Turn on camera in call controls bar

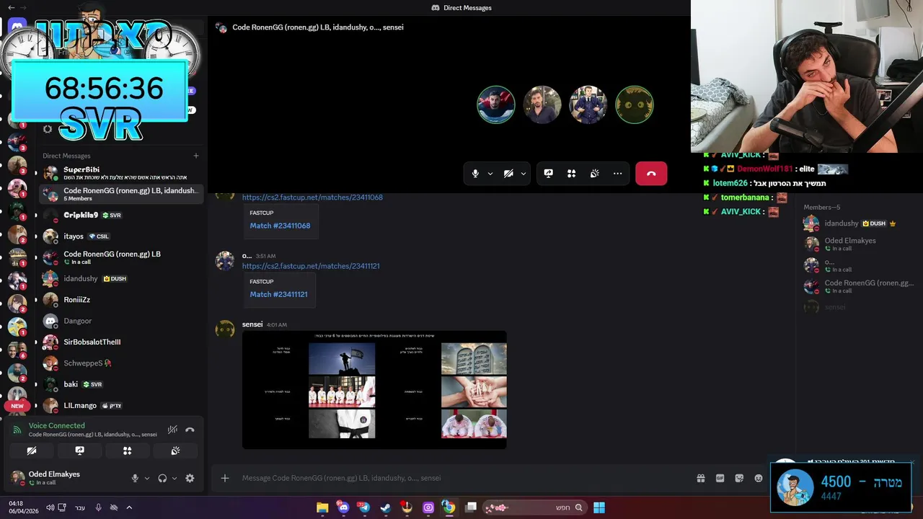(508, 174)
